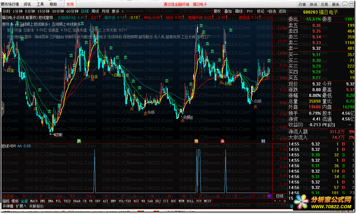Image resolution: width=357 pixels, height=214 pixels.
Task: Open the 模板 templates tab
Action: tap(15, 201)
